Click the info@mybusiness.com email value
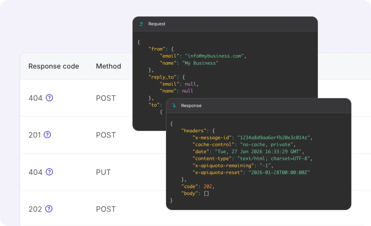 click(x=214, y=56)
